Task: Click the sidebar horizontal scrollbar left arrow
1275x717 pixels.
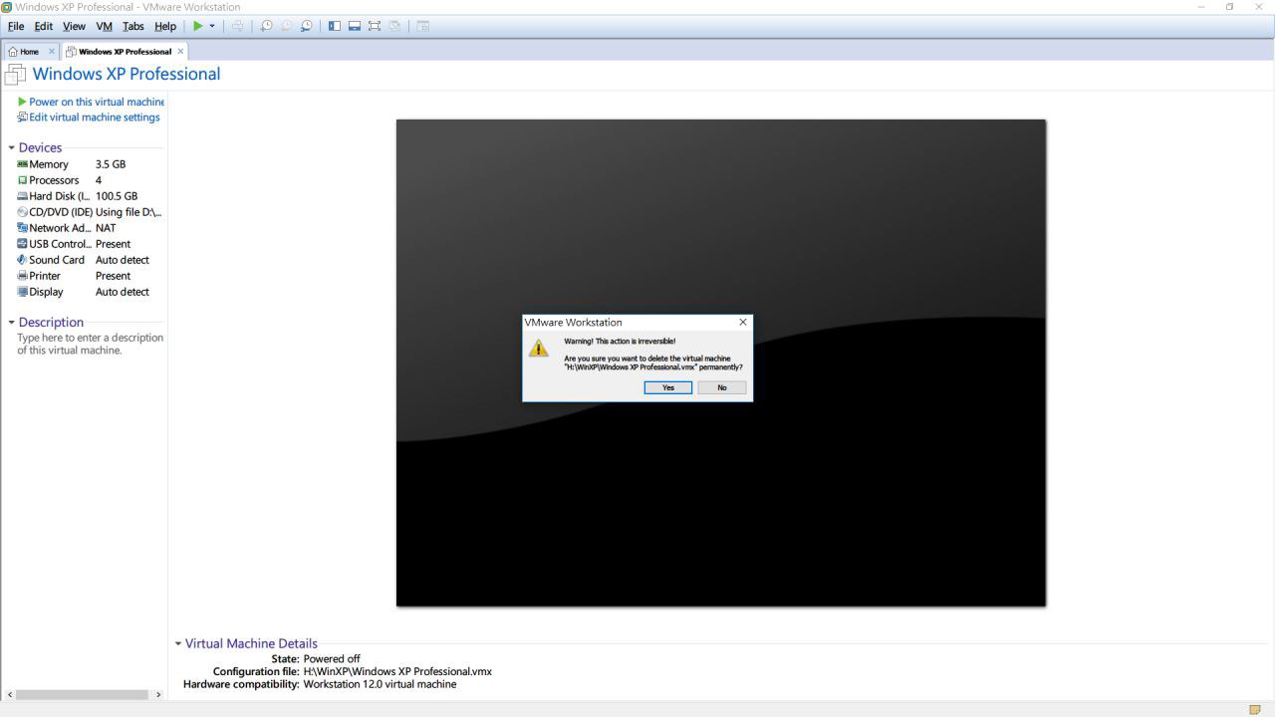Action: coord(11,694)
